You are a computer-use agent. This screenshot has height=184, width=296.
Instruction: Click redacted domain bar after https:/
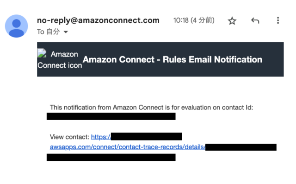pyautogui.click(x=147, y=136)
